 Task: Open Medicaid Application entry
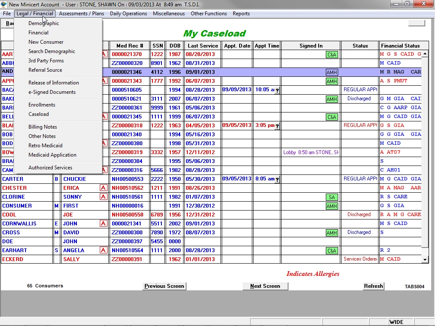[x=52, y=155]
